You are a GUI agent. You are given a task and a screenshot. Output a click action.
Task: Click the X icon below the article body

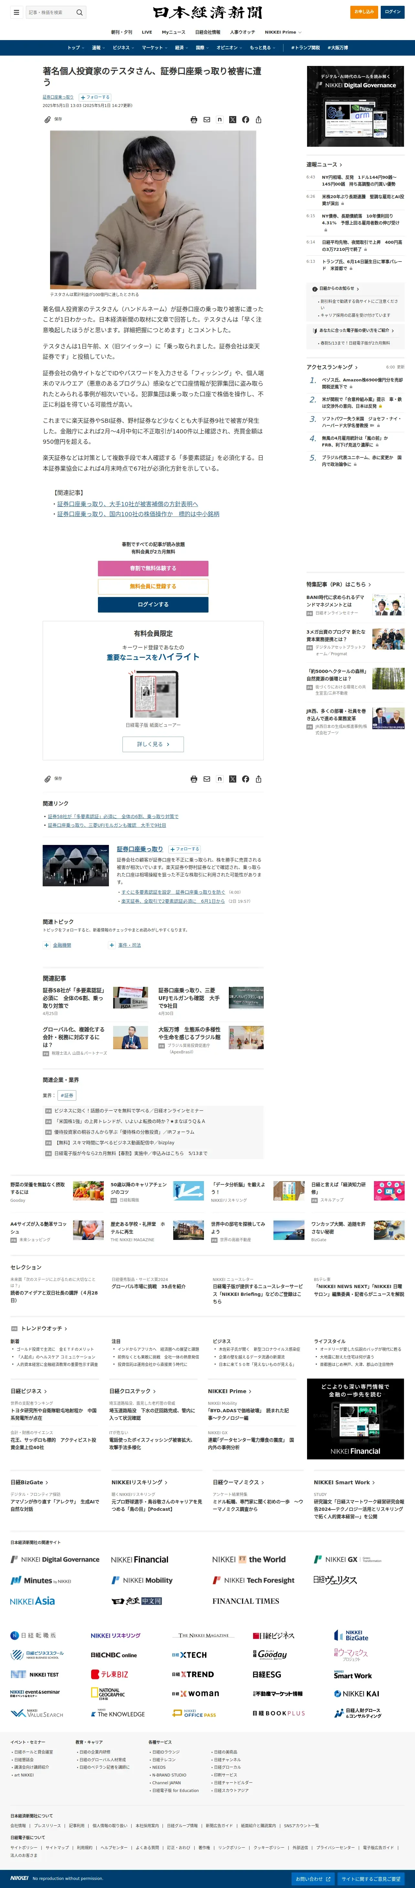click(232, 779)
